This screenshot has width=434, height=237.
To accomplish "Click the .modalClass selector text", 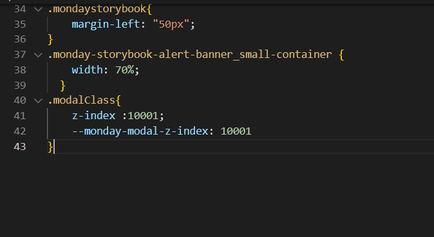I will 81,100.
